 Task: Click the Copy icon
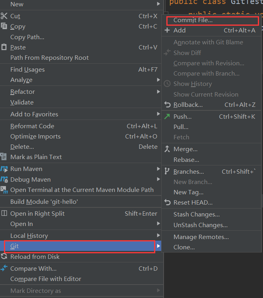(4, 26)
